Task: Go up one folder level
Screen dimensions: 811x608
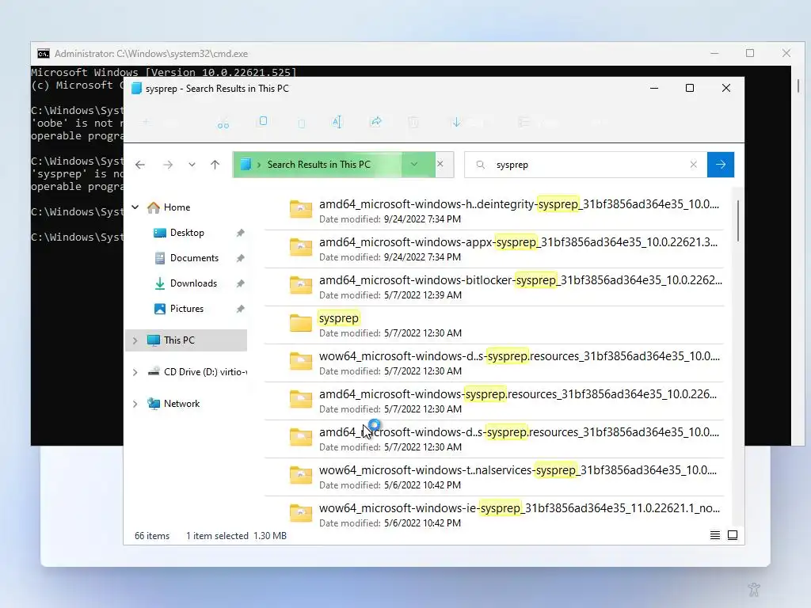Action: pyautogui.click(x=215, y=165)
